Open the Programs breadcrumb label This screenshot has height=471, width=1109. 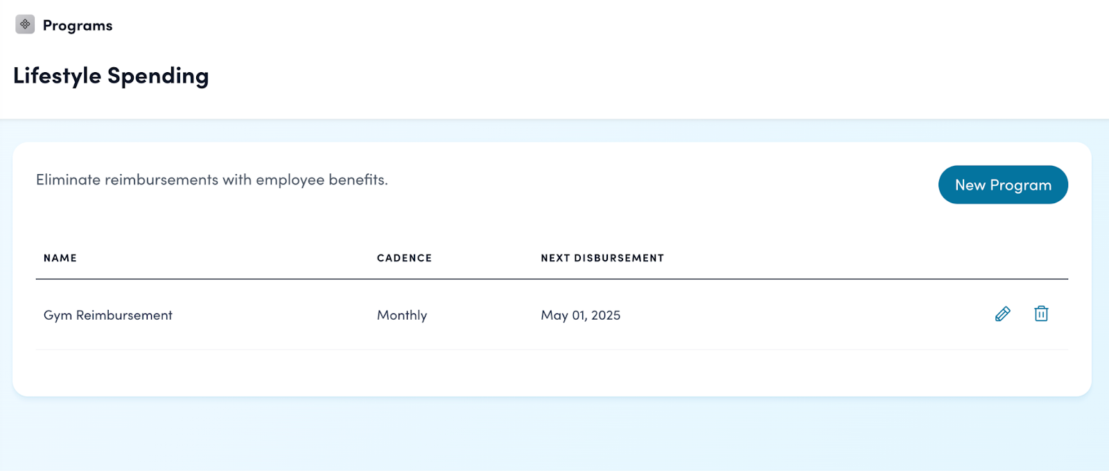coord(78,26)
